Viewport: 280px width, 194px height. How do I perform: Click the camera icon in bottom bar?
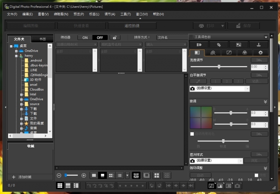(237, 186)
